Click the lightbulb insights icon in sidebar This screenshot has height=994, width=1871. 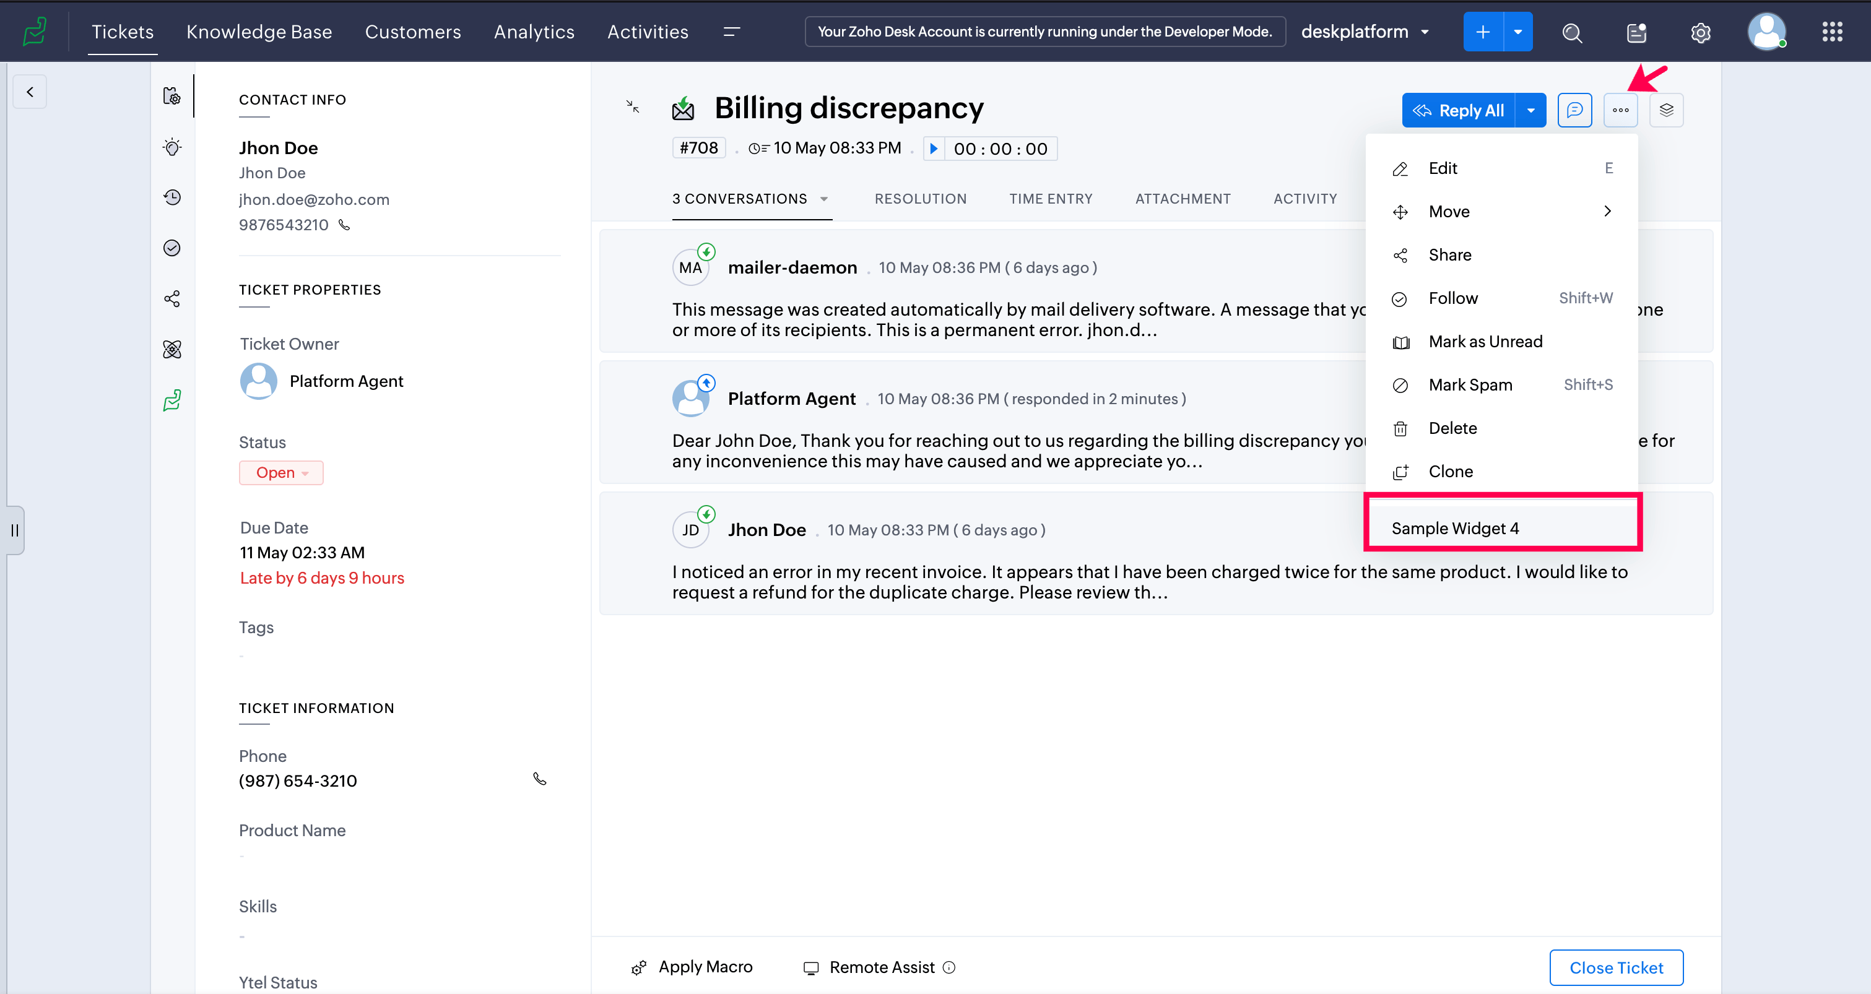click(172, 147)
